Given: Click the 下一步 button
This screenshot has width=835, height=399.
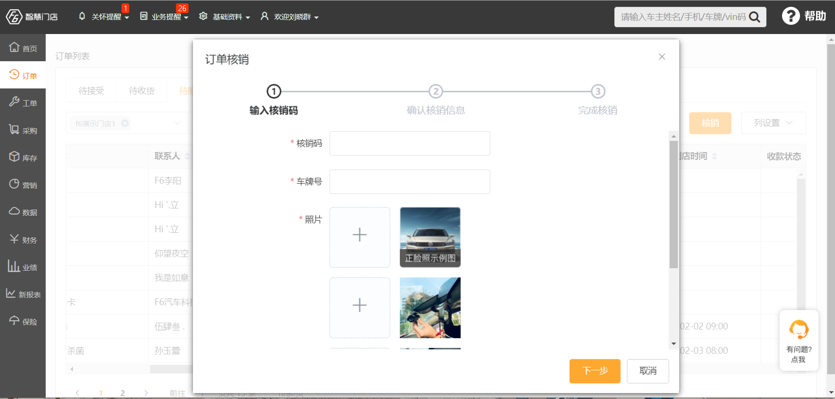Looking at the screenshot, I should coord(595,371).
